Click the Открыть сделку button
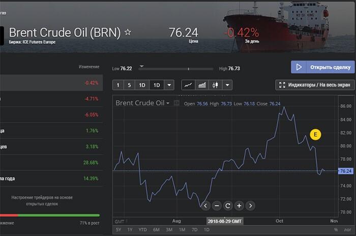356x236 pixels. click(x=322, y=67)
